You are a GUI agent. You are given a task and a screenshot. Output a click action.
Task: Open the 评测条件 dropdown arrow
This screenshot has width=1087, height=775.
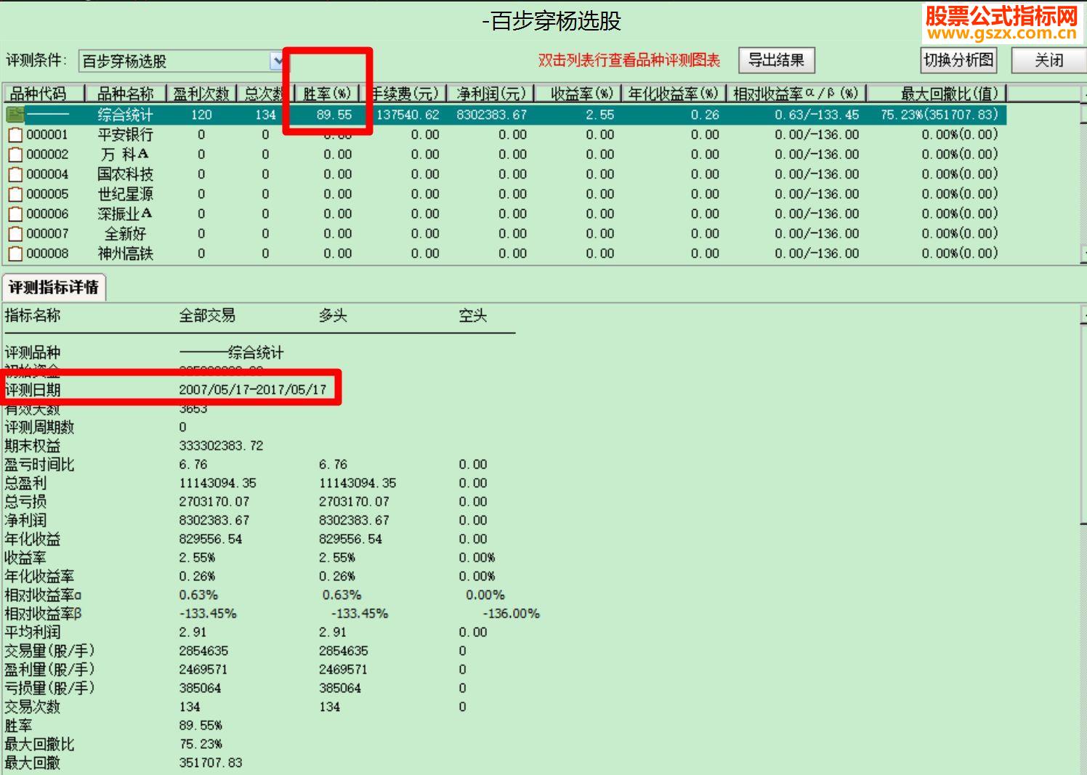tap(276, 61)
